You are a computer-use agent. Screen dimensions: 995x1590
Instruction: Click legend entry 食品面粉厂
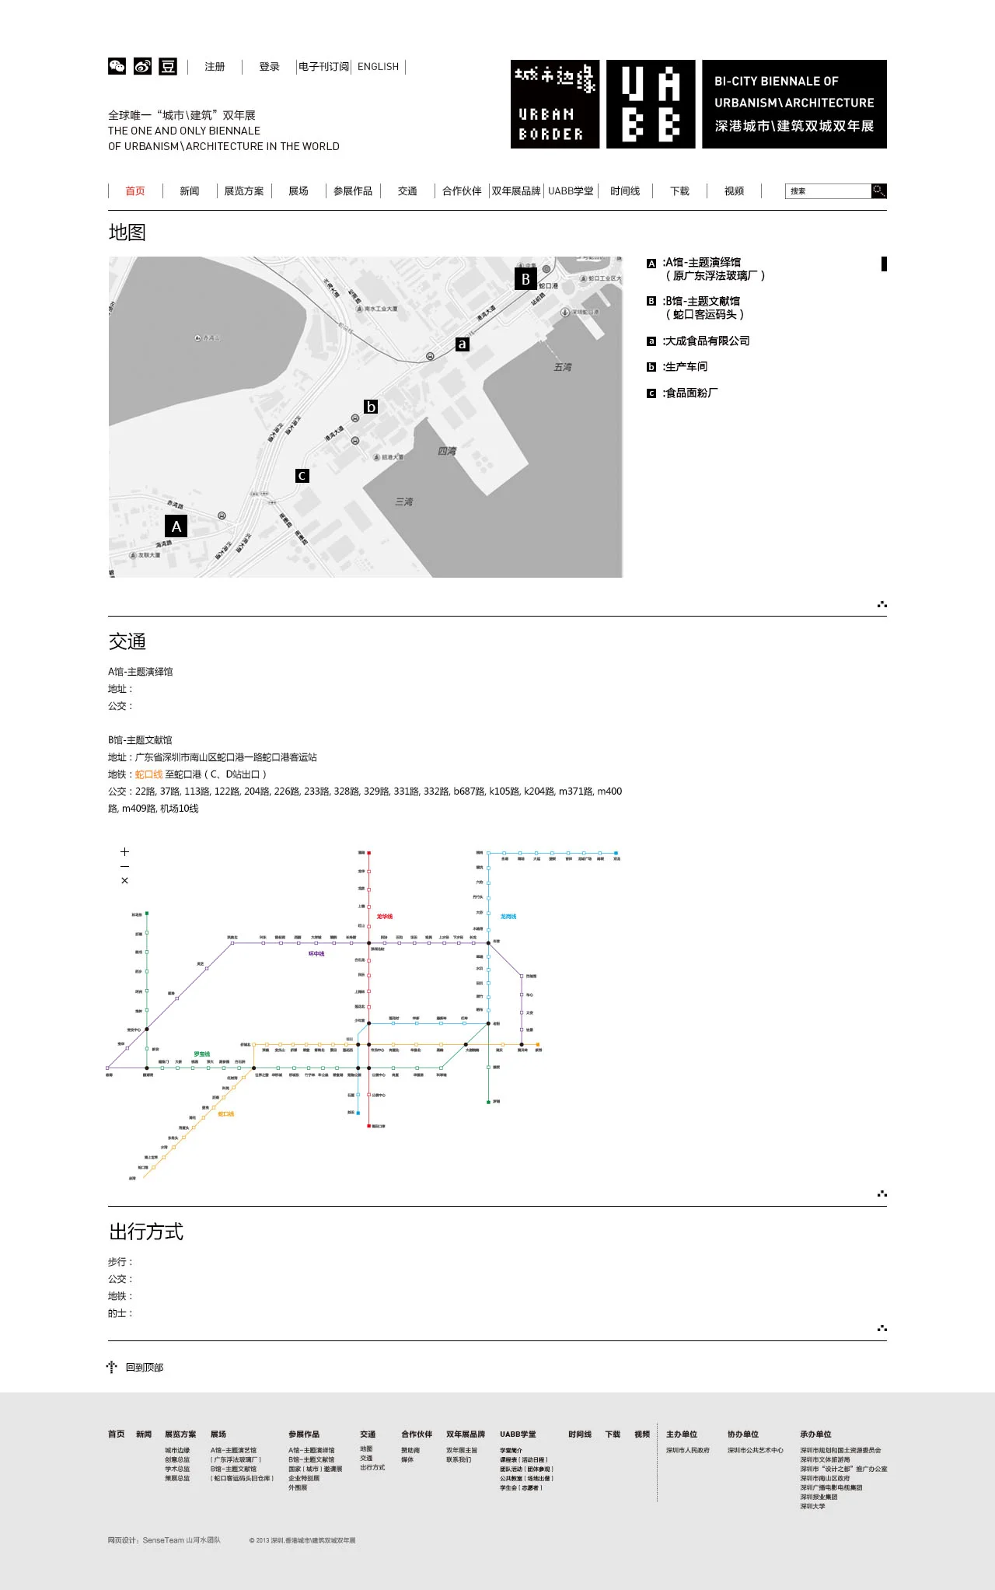683,393
